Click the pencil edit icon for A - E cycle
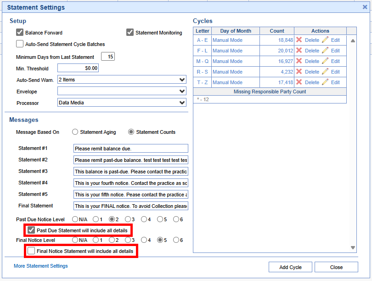 pos(325,40)
